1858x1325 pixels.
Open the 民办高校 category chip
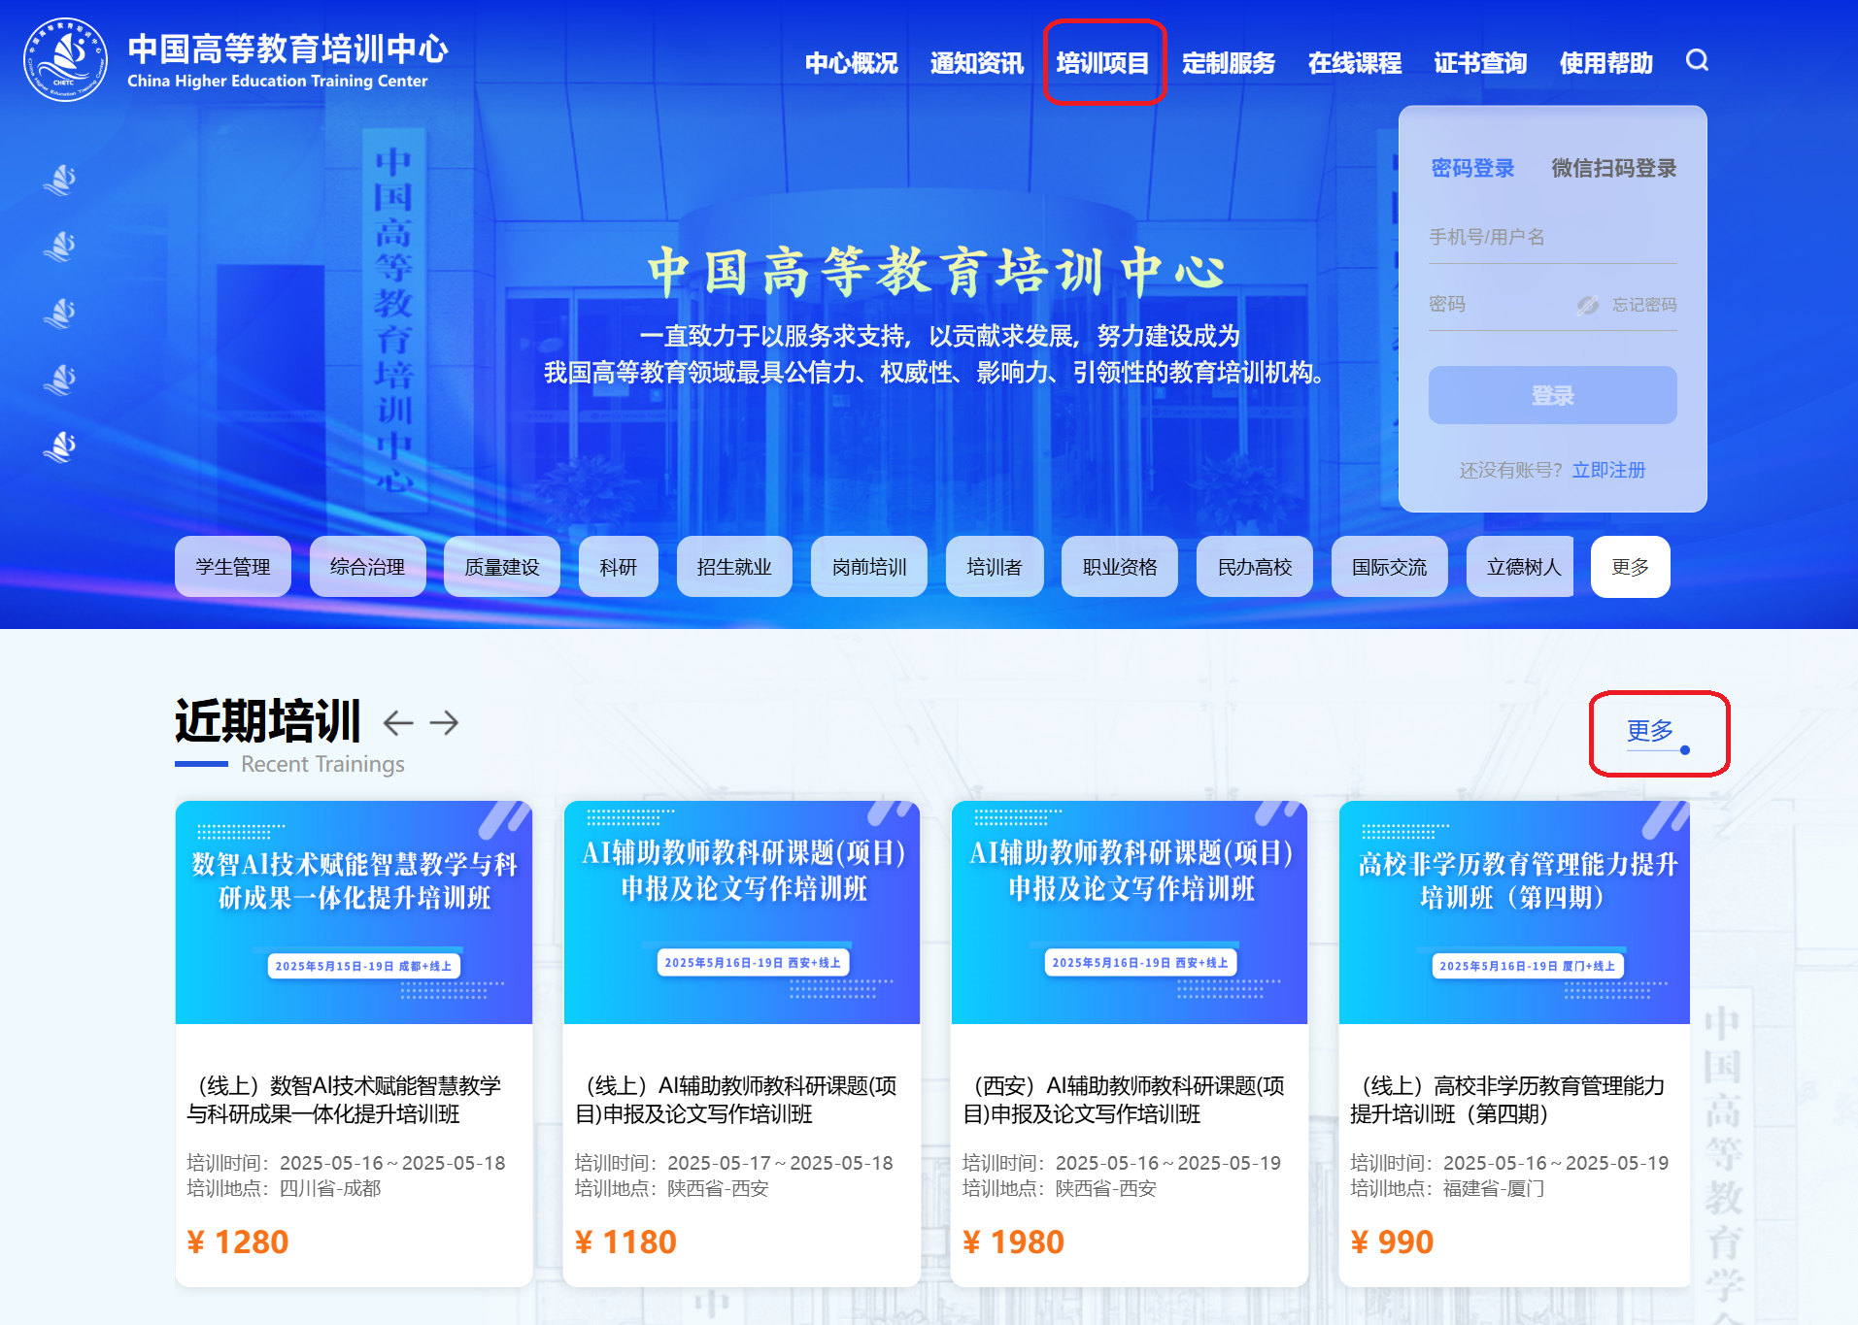coord(1255,567)
